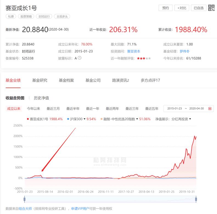Click the left handle of chart range slider
The height and width of the screenshot is (214, 217).
coord(24,199)
